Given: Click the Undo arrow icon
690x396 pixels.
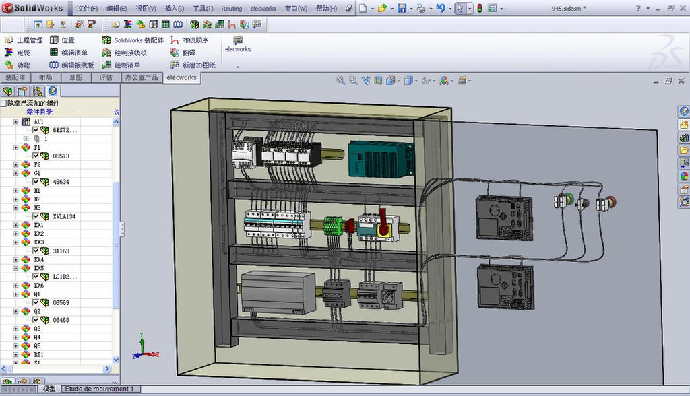Looking at the screenshot, I should tap(441, 8).
